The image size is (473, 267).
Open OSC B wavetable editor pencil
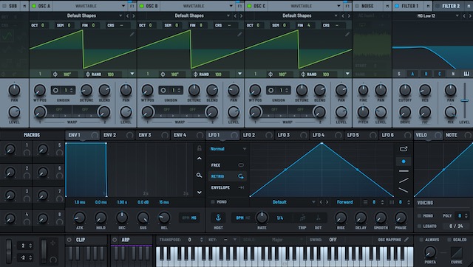pos(239,35)
